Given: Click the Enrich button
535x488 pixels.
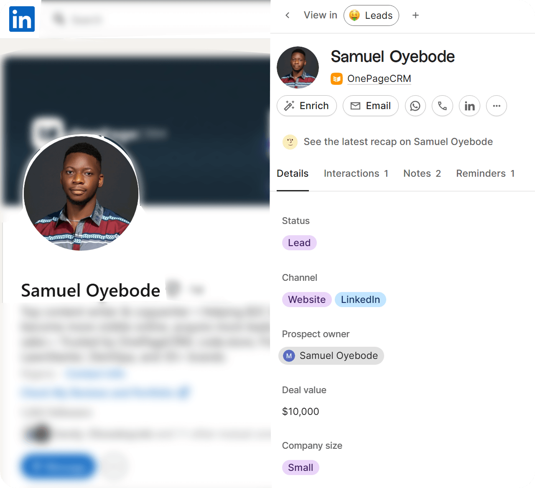Looking at the screenshot, I should 307,106.
